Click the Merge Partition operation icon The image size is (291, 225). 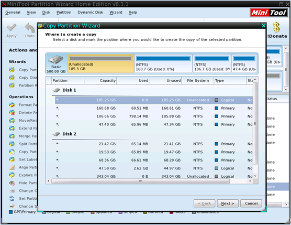point(12,136)
